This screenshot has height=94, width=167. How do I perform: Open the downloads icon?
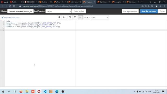click(x=160, y=6)
